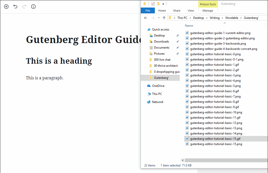The image size is (268, 173).
Task: Open the Quick Access Toolbar dropdown arrow
Action: (x=163, y=4)
